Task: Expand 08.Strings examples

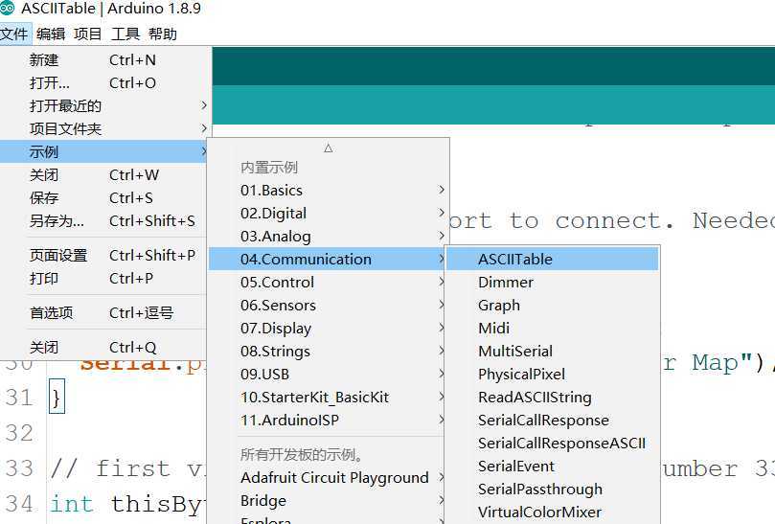Action: click(327, 351)
